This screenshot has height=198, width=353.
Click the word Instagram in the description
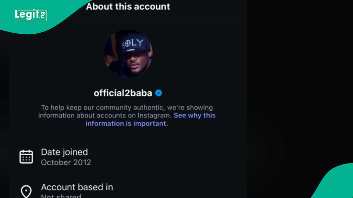coord(155,115)
